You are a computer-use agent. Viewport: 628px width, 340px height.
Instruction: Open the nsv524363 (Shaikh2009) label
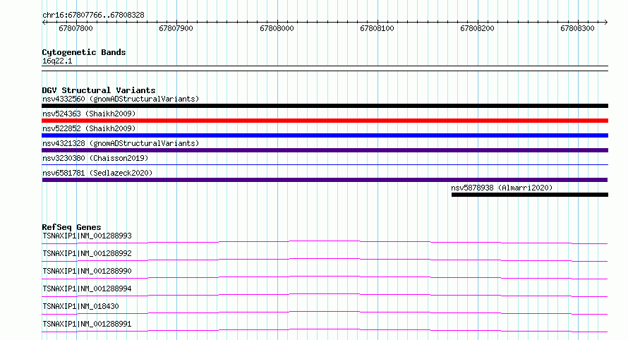click(89, 114)
